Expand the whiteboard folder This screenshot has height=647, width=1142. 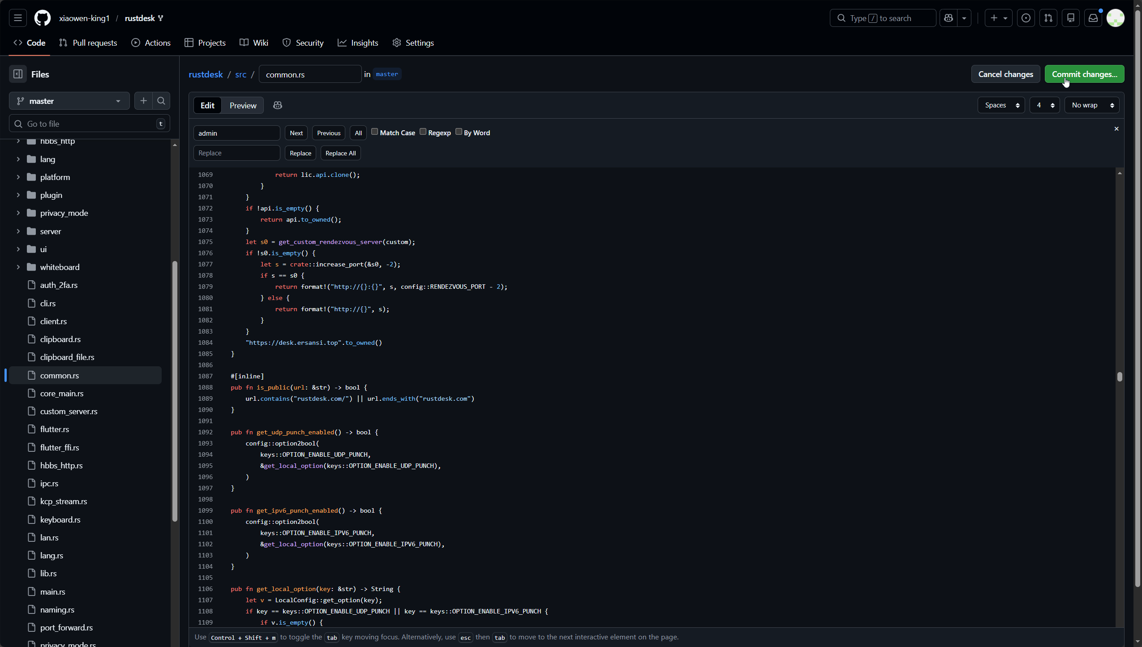click(x=18, y=267)
